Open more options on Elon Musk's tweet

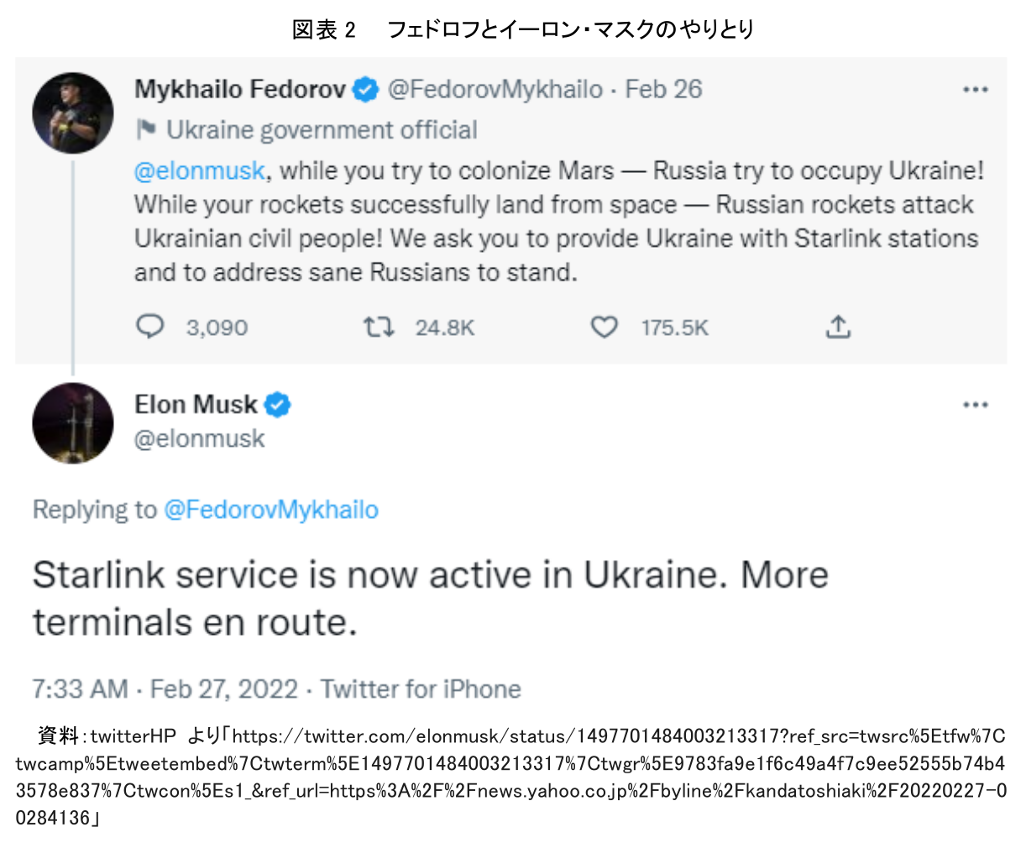point(976,404)
